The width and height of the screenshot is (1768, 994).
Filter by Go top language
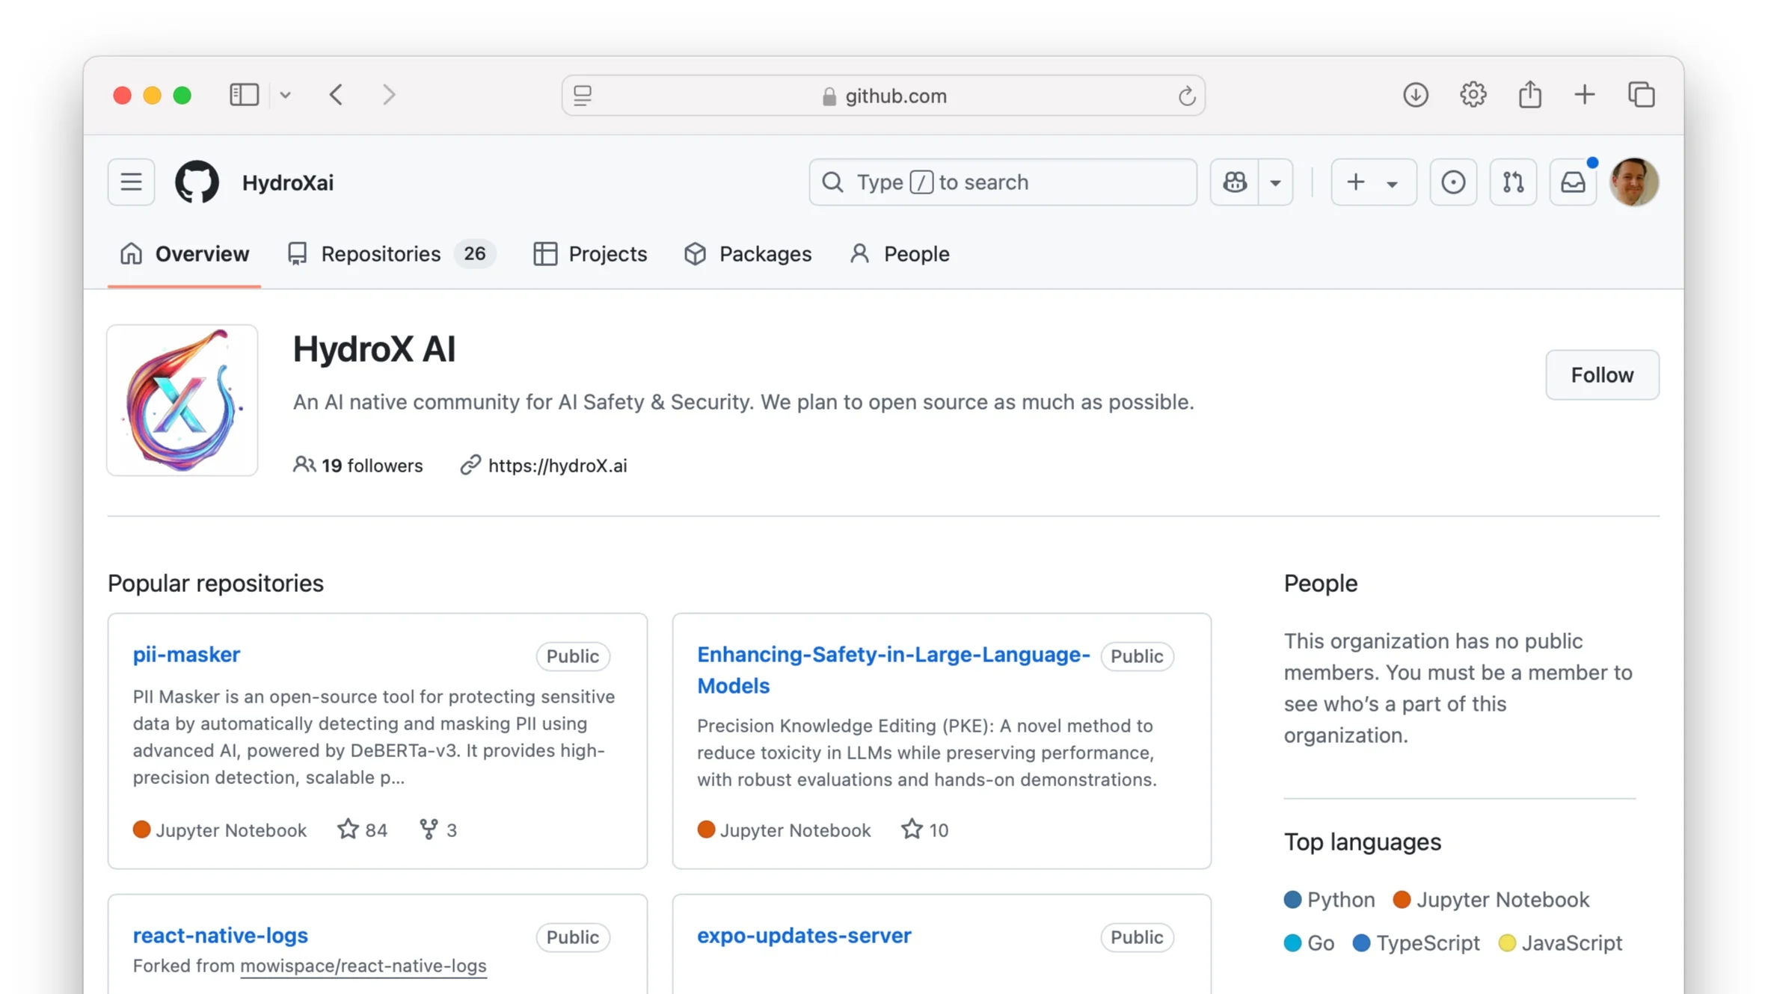[x=1310, y=943]
